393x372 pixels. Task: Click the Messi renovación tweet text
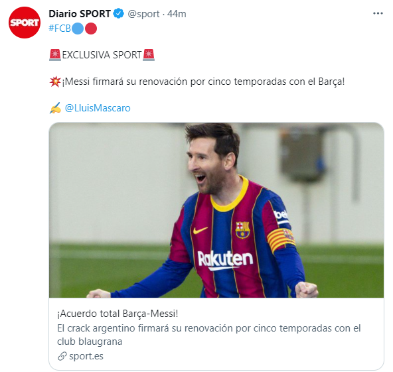click(203, 82)
